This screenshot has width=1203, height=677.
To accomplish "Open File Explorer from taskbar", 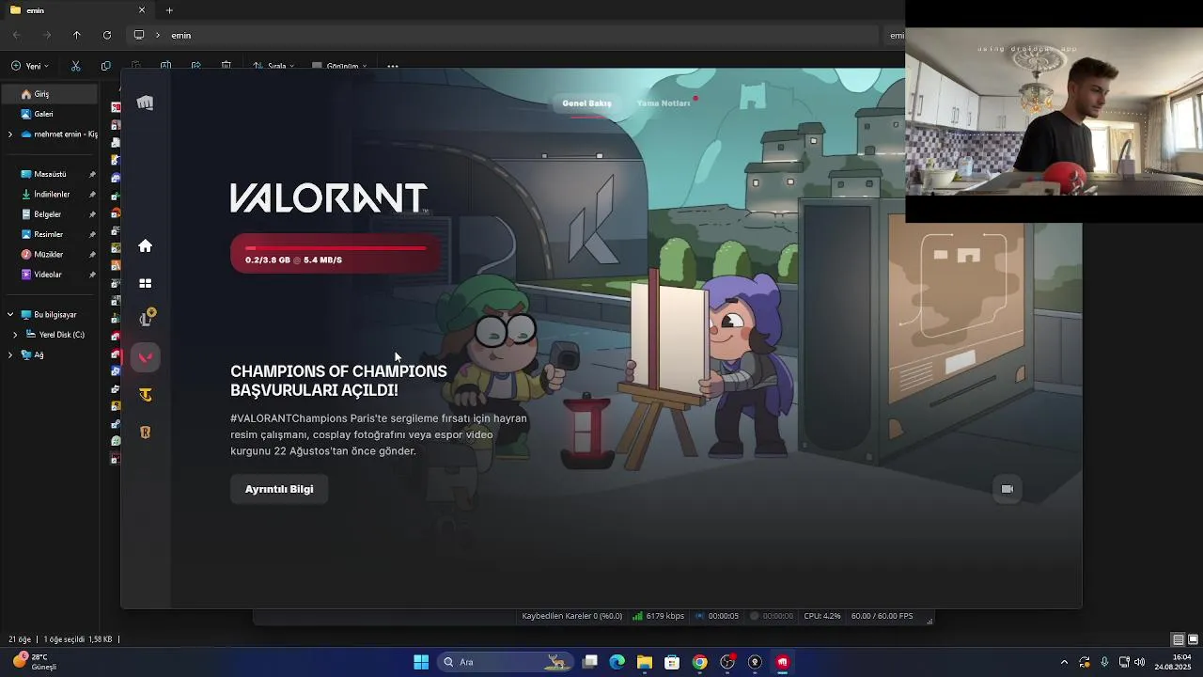I will 645,662.
